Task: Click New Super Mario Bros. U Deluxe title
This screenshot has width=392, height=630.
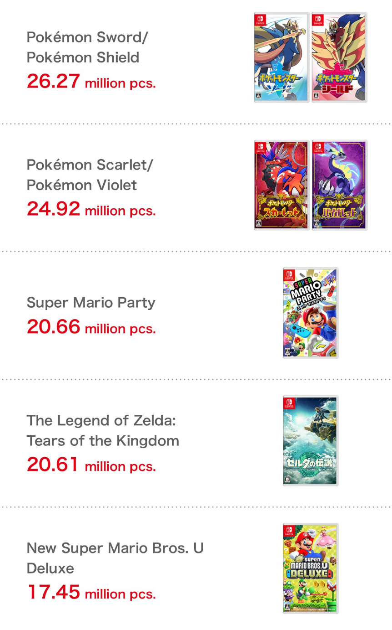Action: (x=115, y=558)
